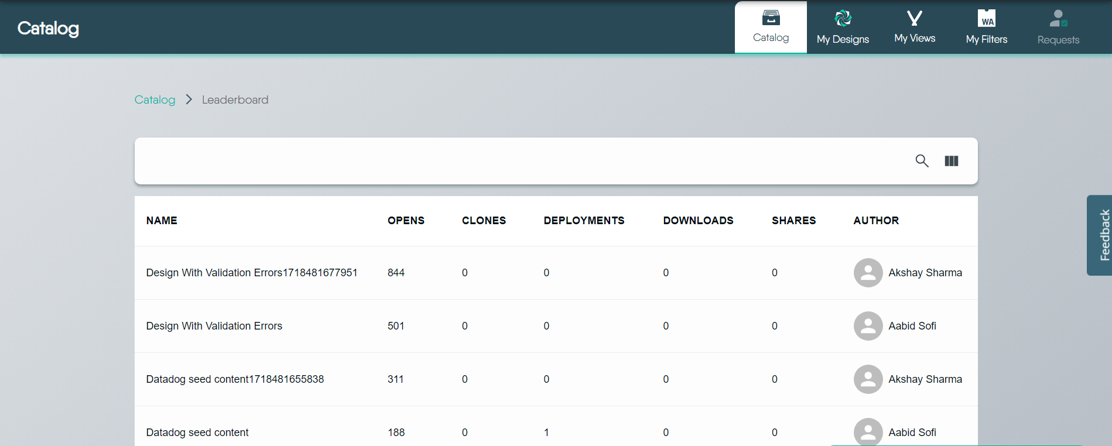Sort by Deployments column header

coord(584,221)
